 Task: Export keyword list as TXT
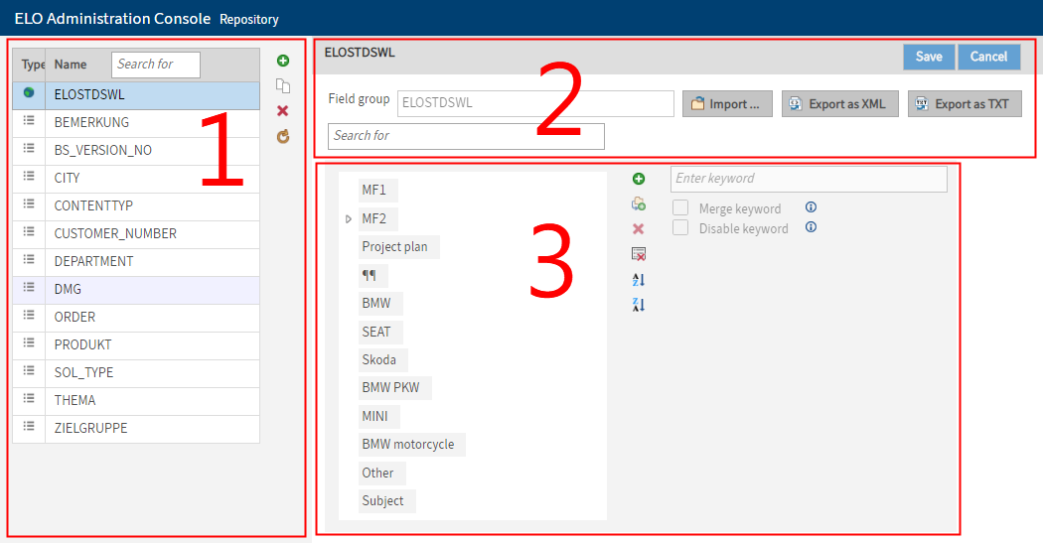[965, 103]
